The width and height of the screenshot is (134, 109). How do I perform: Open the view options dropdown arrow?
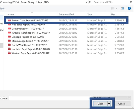tap(116, 8)
